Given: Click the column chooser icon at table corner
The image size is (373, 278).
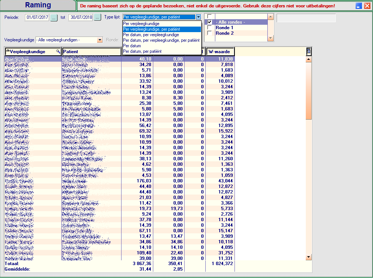Looking at the screenshot, I should (309, 51).
